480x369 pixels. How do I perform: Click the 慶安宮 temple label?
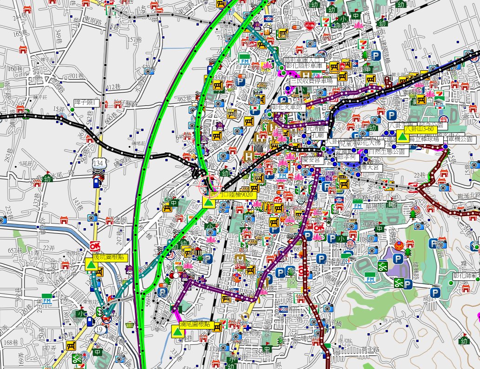click(312, 159)
